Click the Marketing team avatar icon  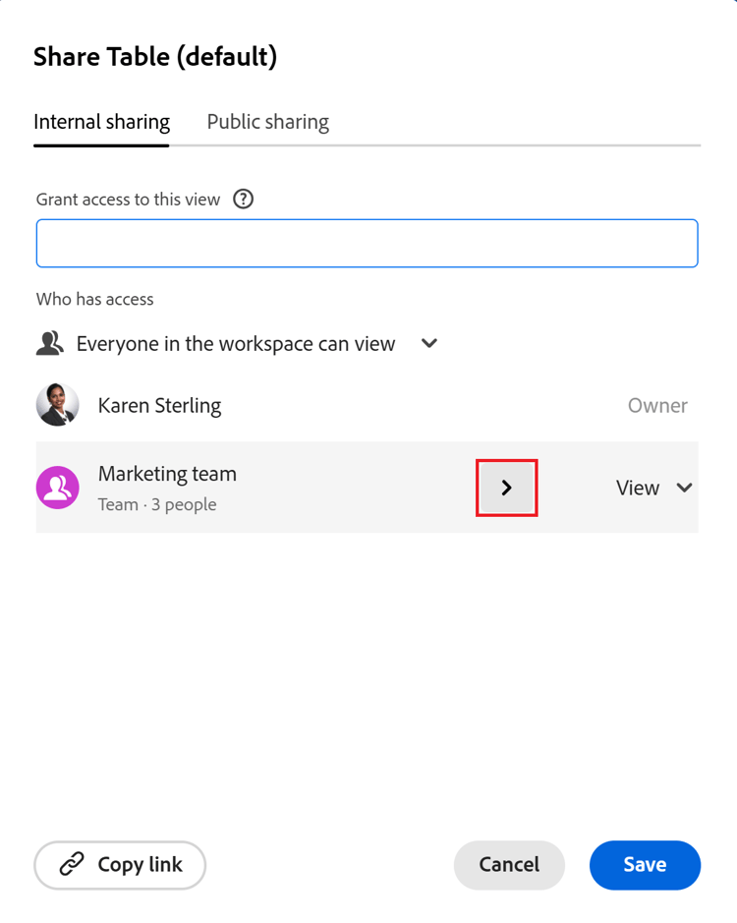(x=57, y=488)
